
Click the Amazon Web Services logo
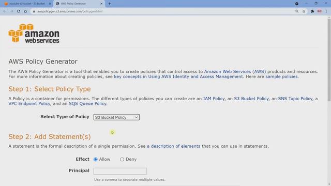pos(34,33)
